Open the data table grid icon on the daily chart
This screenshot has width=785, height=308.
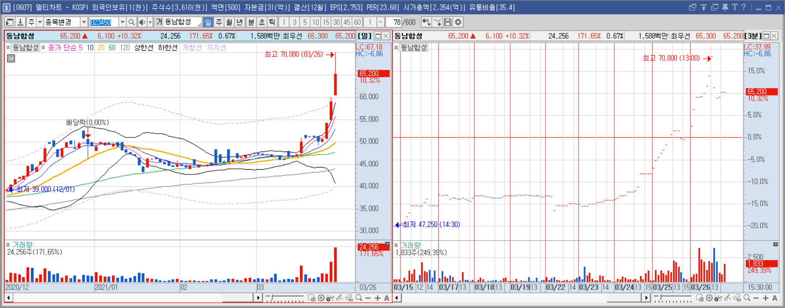click(11, 58)
